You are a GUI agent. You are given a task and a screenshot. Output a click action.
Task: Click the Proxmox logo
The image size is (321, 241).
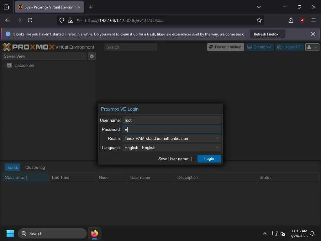pos(29,47)
